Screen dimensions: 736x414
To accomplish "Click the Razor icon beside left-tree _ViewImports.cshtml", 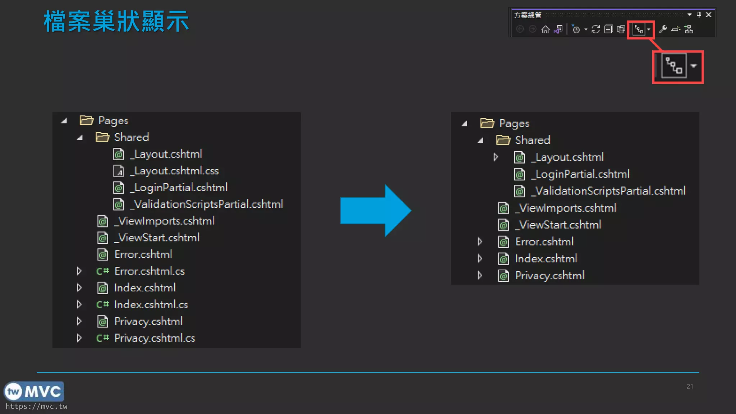I will [x=103, y=221].
